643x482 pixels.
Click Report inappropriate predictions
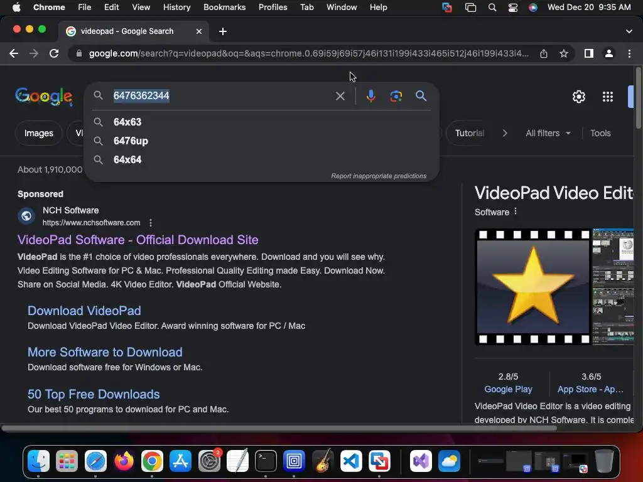click(379, 176)
